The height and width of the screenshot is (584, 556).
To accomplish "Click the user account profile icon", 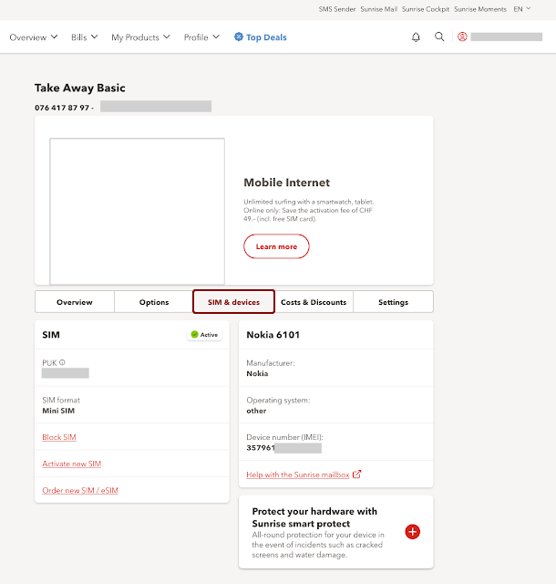I will pos(462,37).
